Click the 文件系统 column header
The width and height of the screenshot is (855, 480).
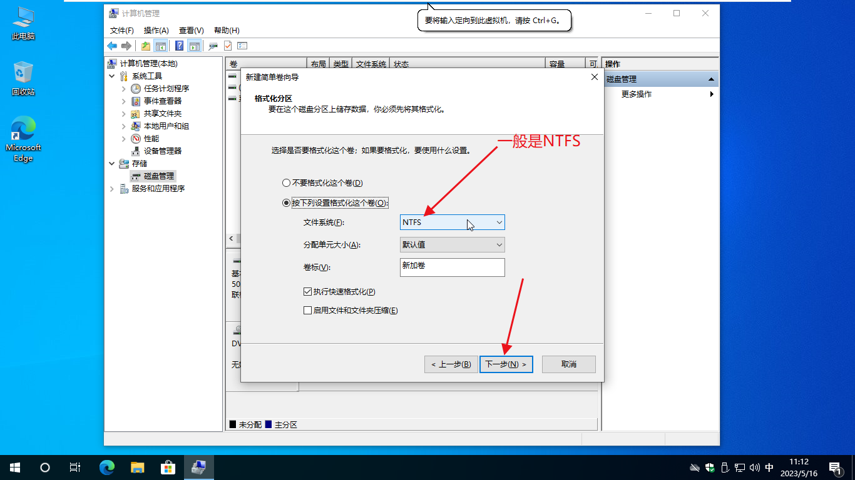(x=371, y=64)
